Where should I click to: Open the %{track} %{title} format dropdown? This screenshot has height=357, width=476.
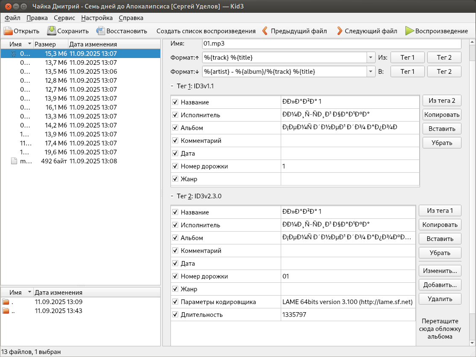[370, 58]
